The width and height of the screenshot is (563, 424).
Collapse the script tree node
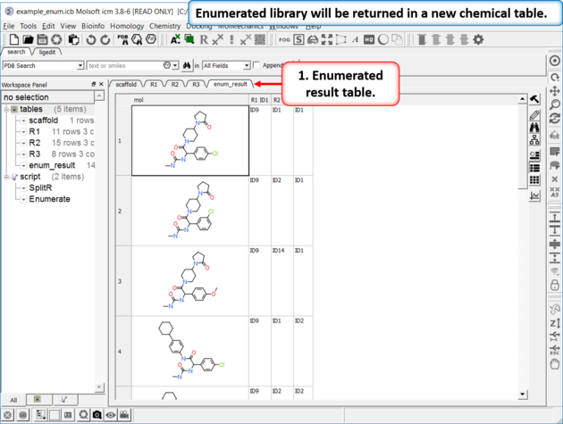click(x=5, y=177)
